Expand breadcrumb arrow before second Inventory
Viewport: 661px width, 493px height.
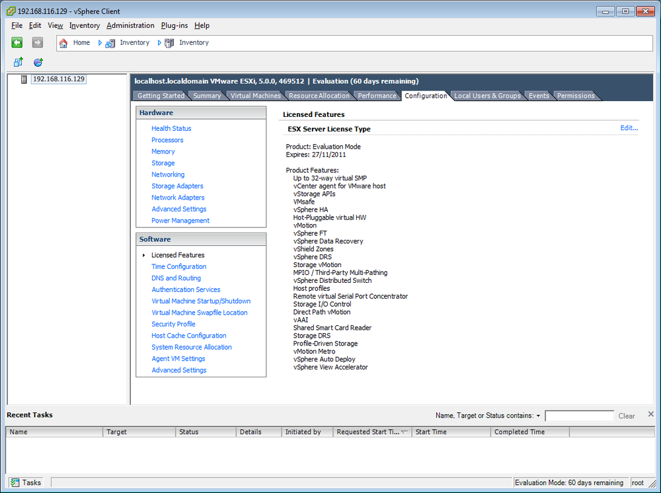pos(159,42)
